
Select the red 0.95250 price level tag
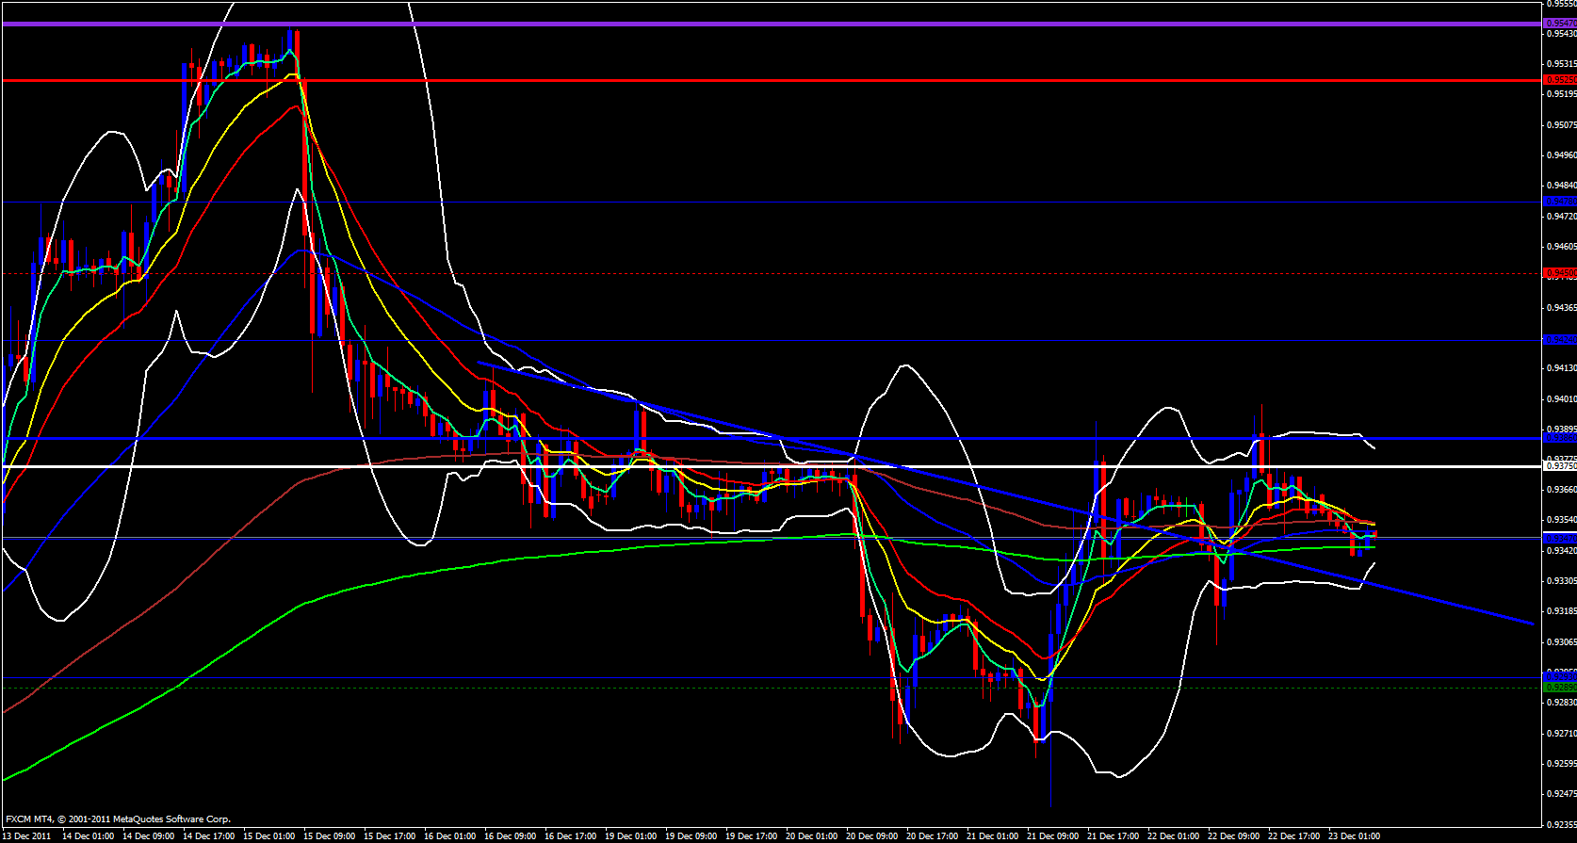coord(1560,80)
